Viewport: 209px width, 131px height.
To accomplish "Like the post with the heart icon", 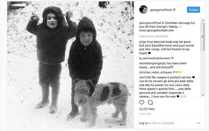I will click(x=142, y=103).
